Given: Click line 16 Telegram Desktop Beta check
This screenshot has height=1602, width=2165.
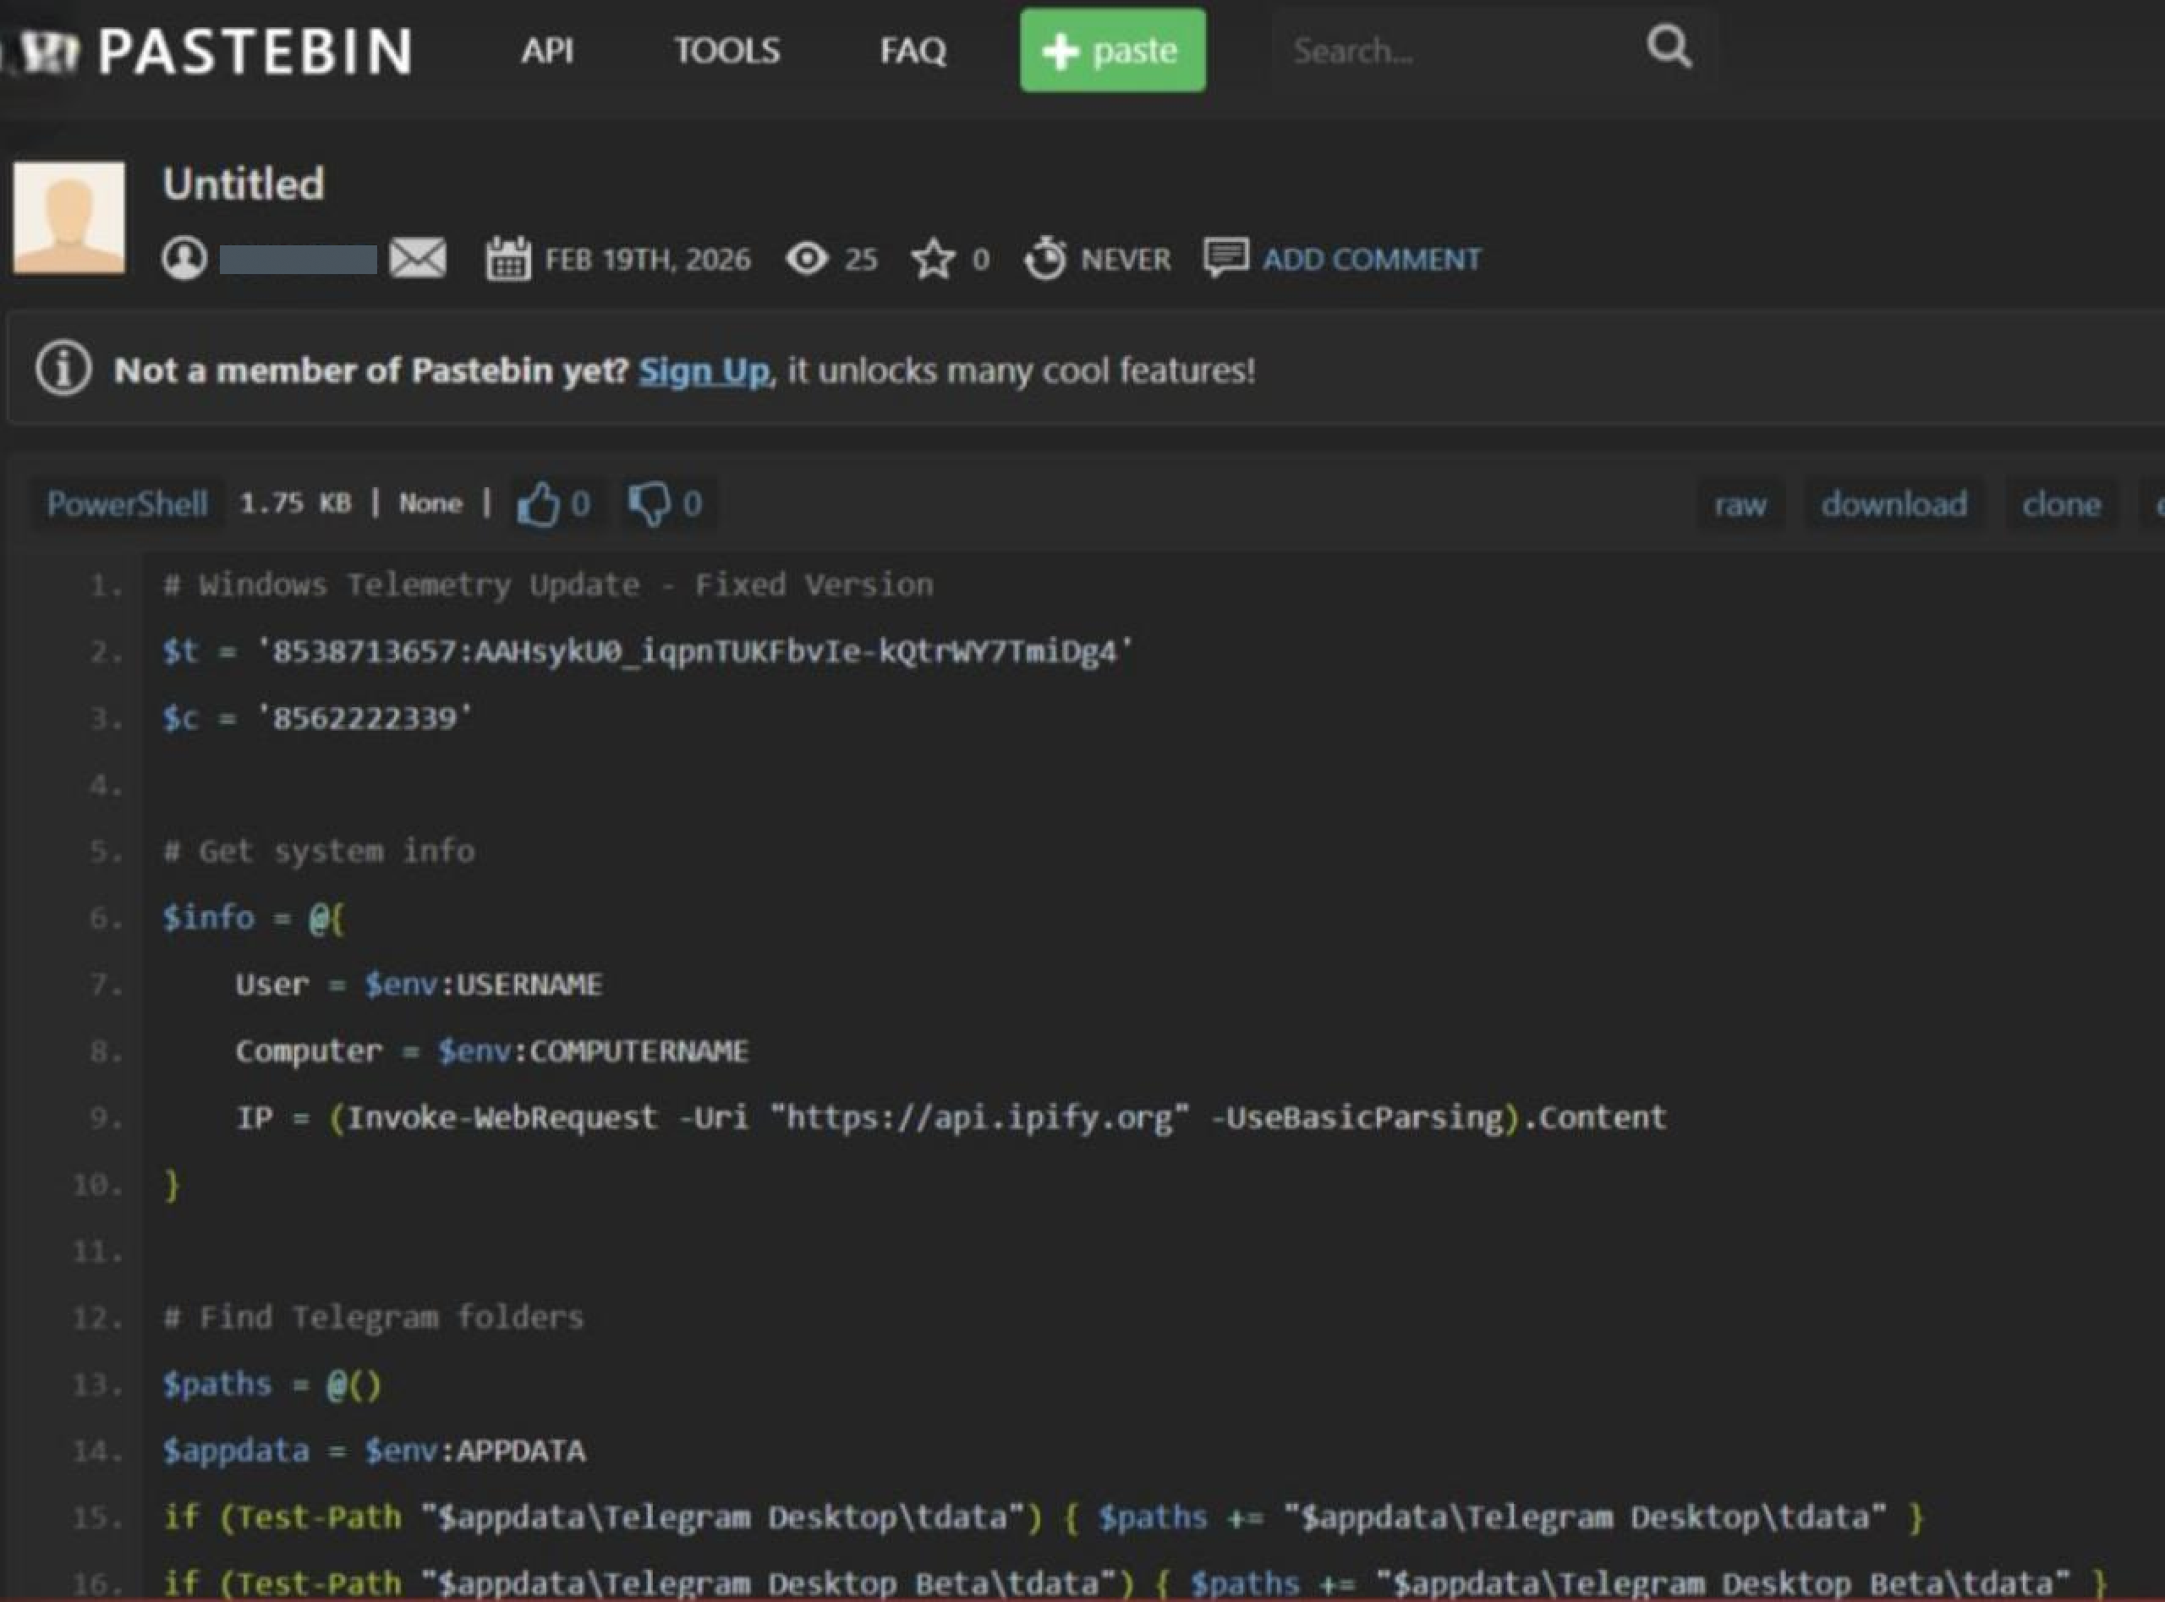Looking at the screenshot, I should click(x=1134, y=1583).
